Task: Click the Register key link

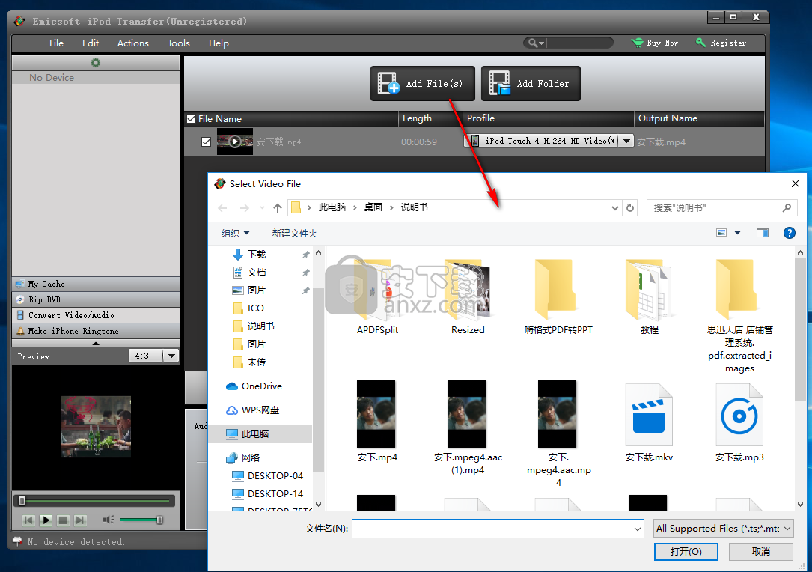Action: (x=721, y=43)
